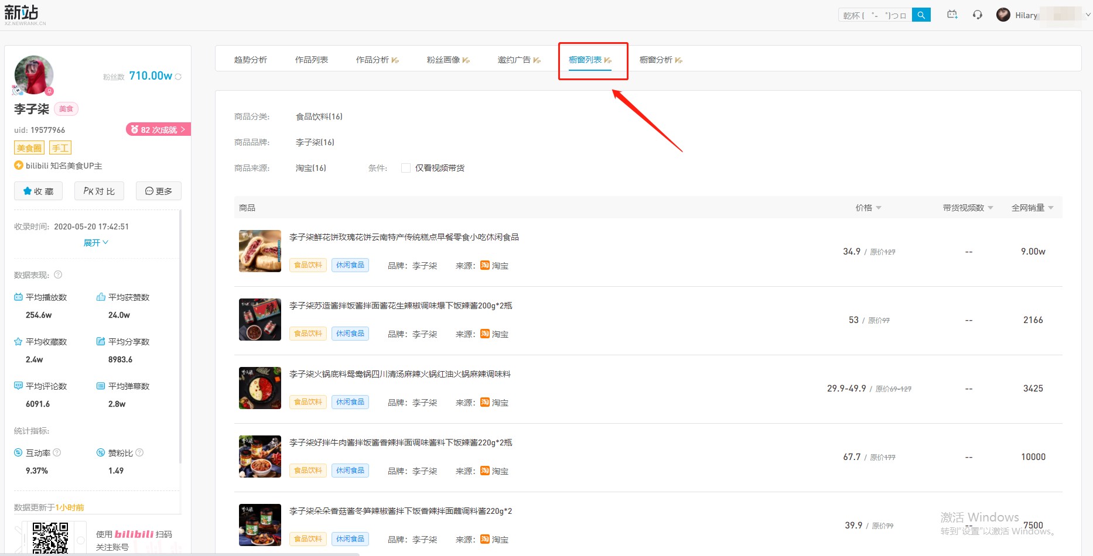Screen dimensions: 1093x556
Task: Switch to the 作品列表 tab
Action: click(312, 60)
